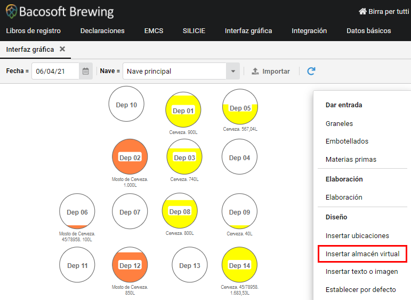Select the empty Dep 07 tank
The height and width of the screenshot is (300, 411).
130,211
